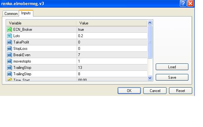The image size is (203, 127).
Task: Select the TrailingStop variable name
Action: [x=22, y=68]
